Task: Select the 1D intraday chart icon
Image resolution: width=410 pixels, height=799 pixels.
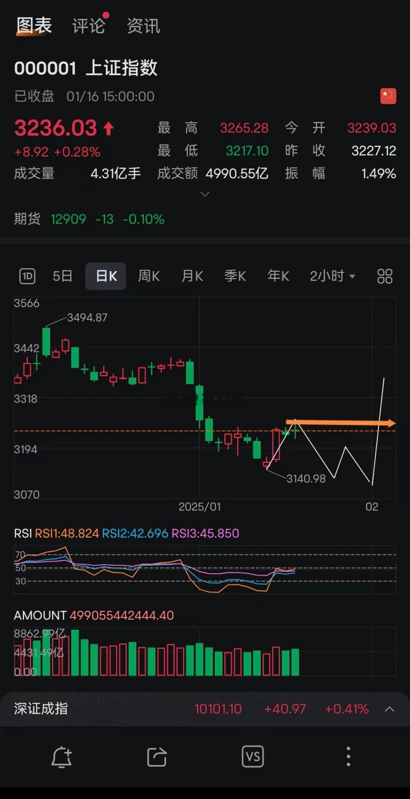Action: [27, 276]
